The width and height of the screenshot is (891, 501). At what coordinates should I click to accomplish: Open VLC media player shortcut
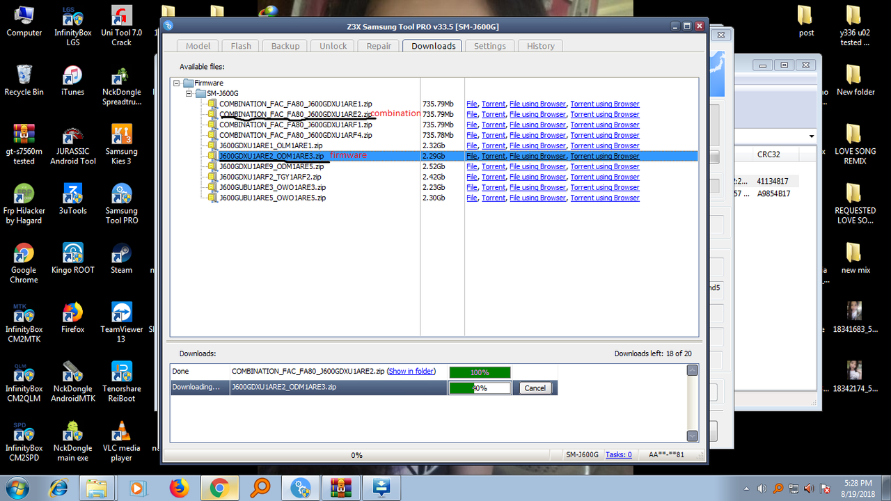click(121, 441)
